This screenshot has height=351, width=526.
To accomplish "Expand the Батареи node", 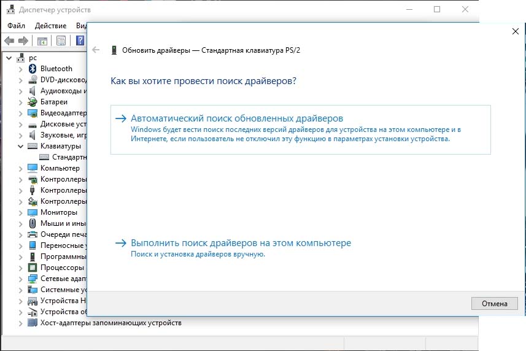I will click(20, 102).
